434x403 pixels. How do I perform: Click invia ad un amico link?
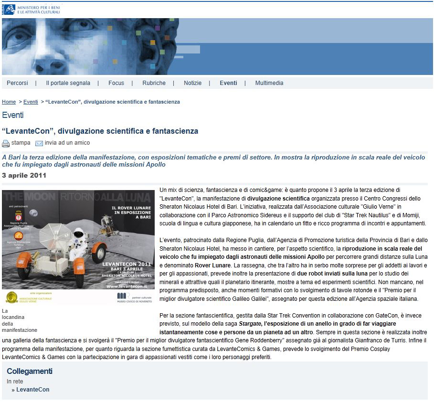point(67,143)
